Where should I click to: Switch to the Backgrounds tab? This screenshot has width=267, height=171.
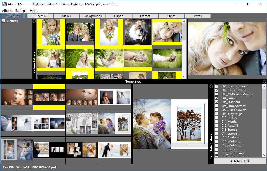[x=93, y=16]
